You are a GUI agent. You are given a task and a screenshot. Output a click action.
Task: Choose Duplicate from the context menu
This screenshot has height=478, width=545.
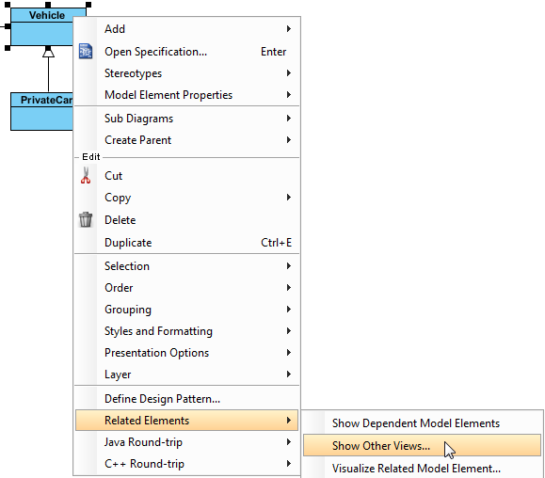coord(186,243)
